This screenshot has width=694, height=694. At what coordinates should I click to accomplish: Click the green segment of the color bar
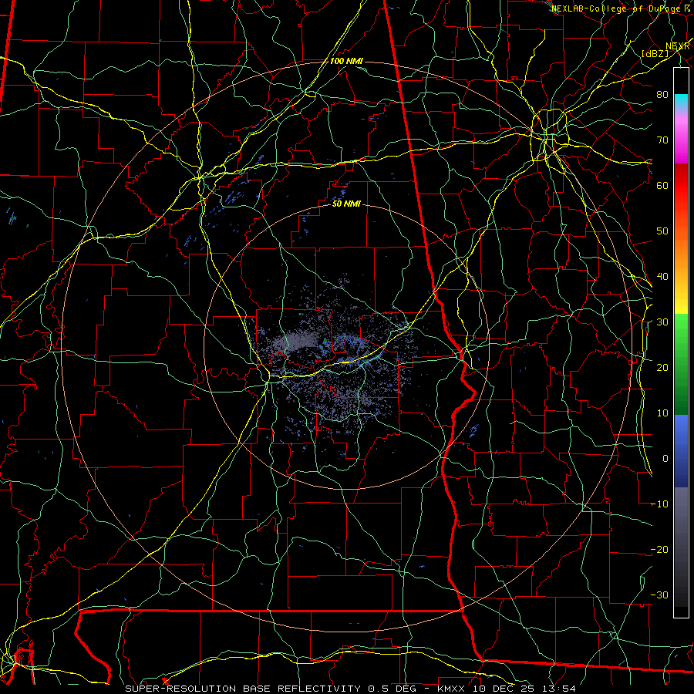point(681,364)
